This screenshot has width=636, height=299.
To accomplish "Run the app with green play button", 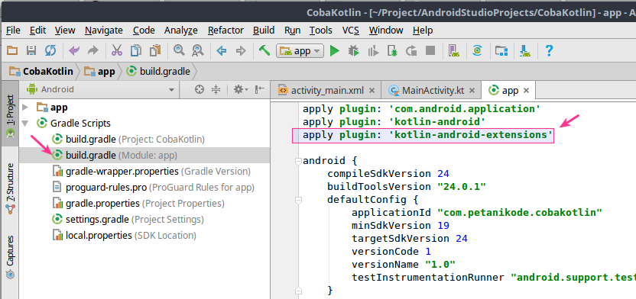I will 335,50.
